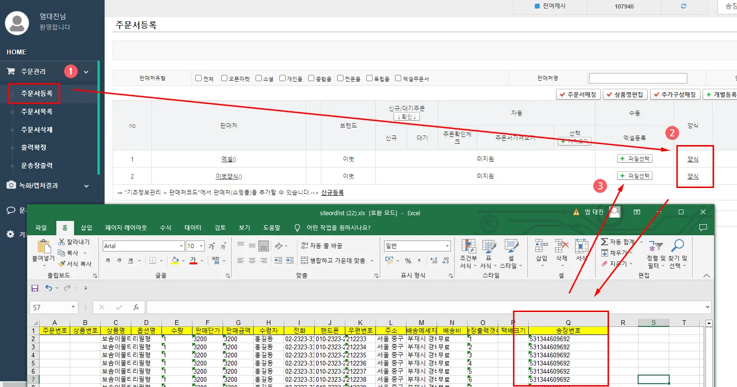Click the Cut (잘라내기) scissors icon

62,242
